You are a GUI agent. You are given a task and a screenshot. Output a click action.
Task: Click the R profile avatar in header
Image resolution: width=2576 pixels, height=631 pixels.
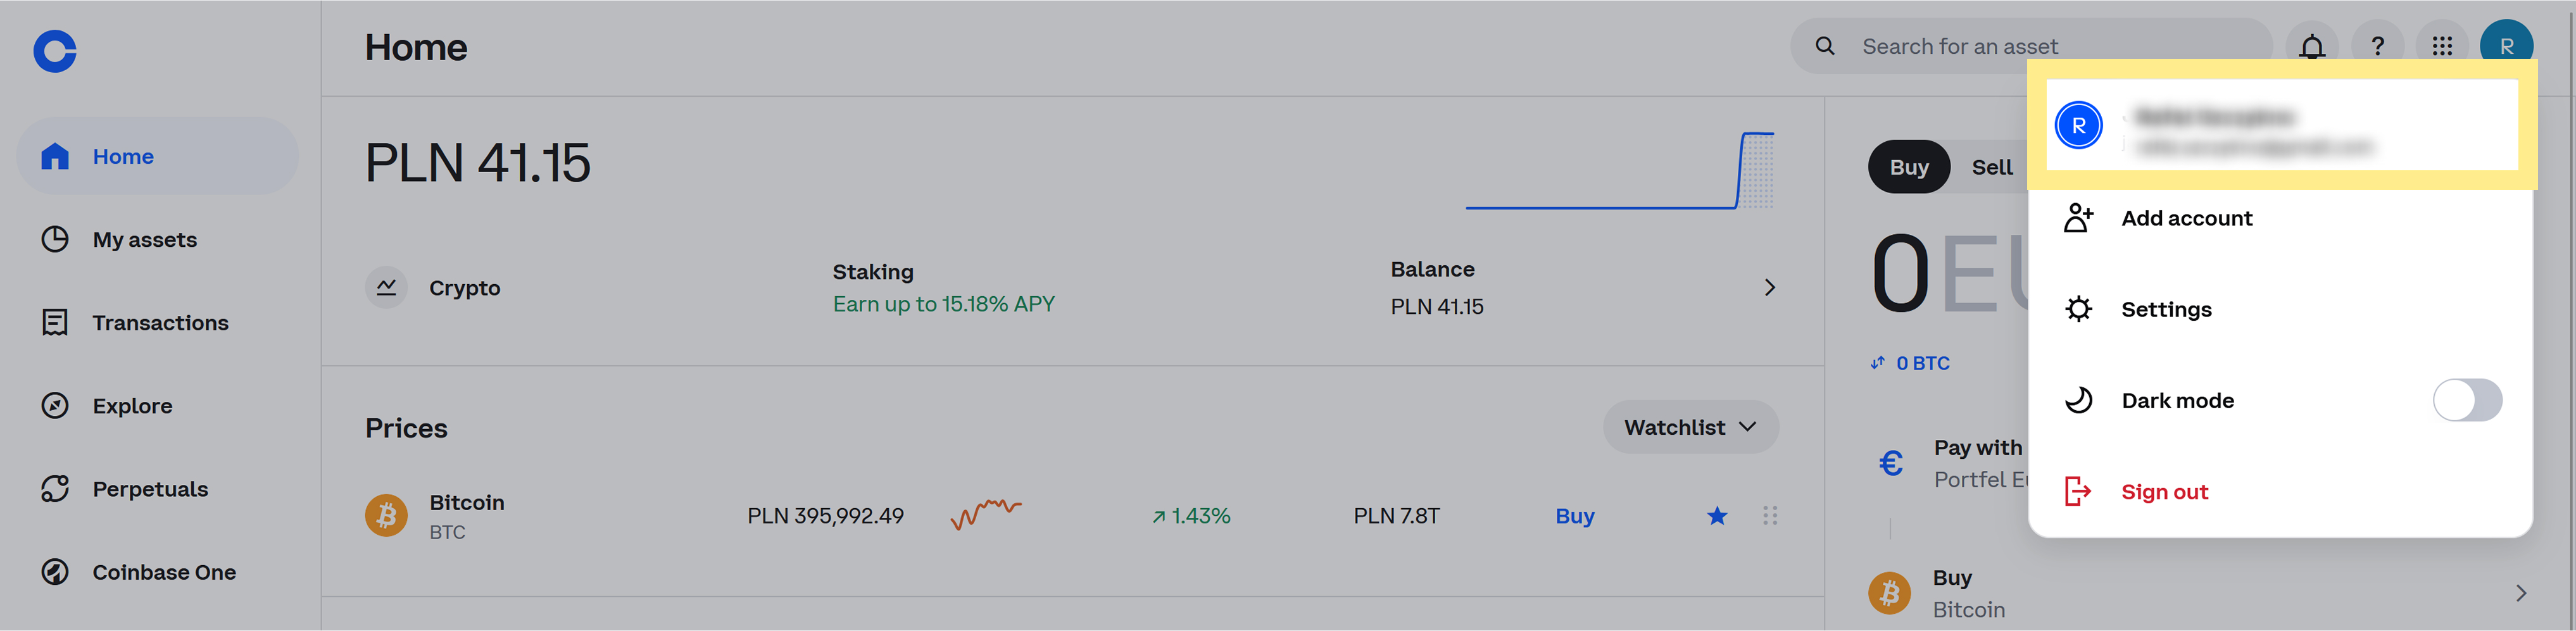(2506, 46)
